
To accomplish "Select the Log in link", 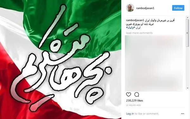I will tap(130, 114).
